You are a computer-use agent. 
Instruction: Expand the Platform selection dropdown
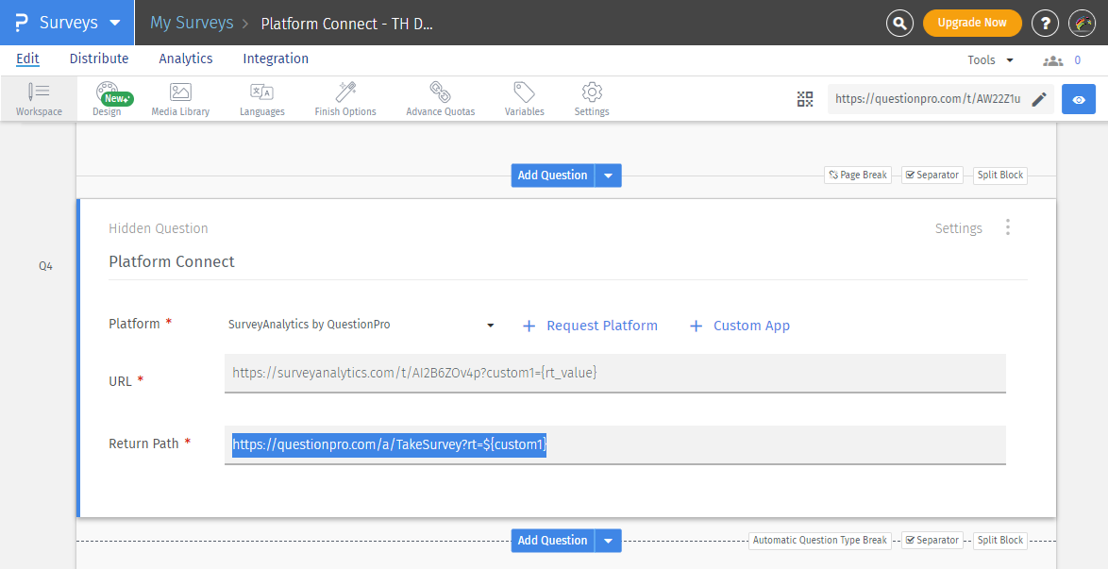click(x=491, y=326)
